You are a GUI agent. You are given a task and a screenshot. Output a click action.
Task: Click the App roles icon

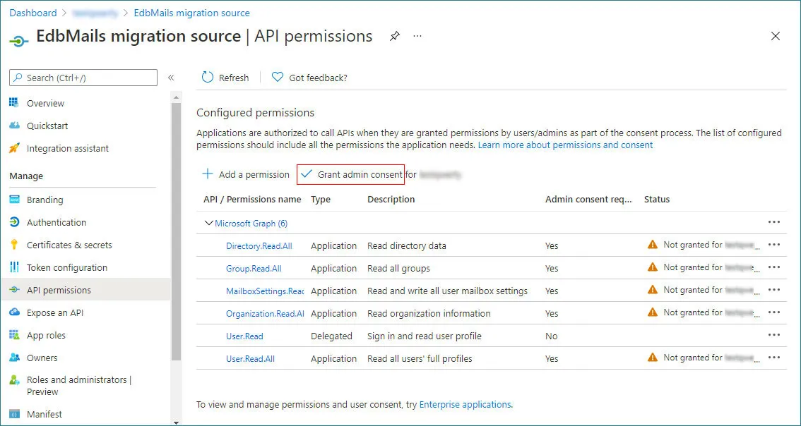tap(14, 335)
